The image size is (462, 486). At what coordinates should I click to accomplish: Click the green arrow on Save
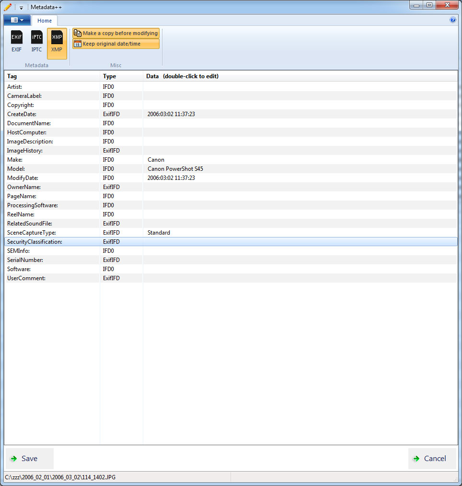coord(13,459)
